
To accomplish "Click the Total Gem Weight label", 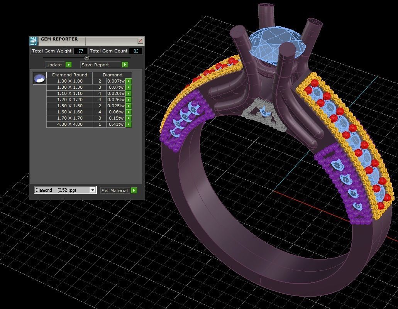I will (x=52, y=51).
